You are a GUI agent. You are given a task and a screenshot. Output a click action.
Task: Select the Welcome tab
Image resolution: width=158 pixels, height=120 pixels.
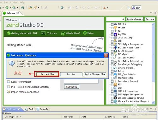[x=10, y=13]
